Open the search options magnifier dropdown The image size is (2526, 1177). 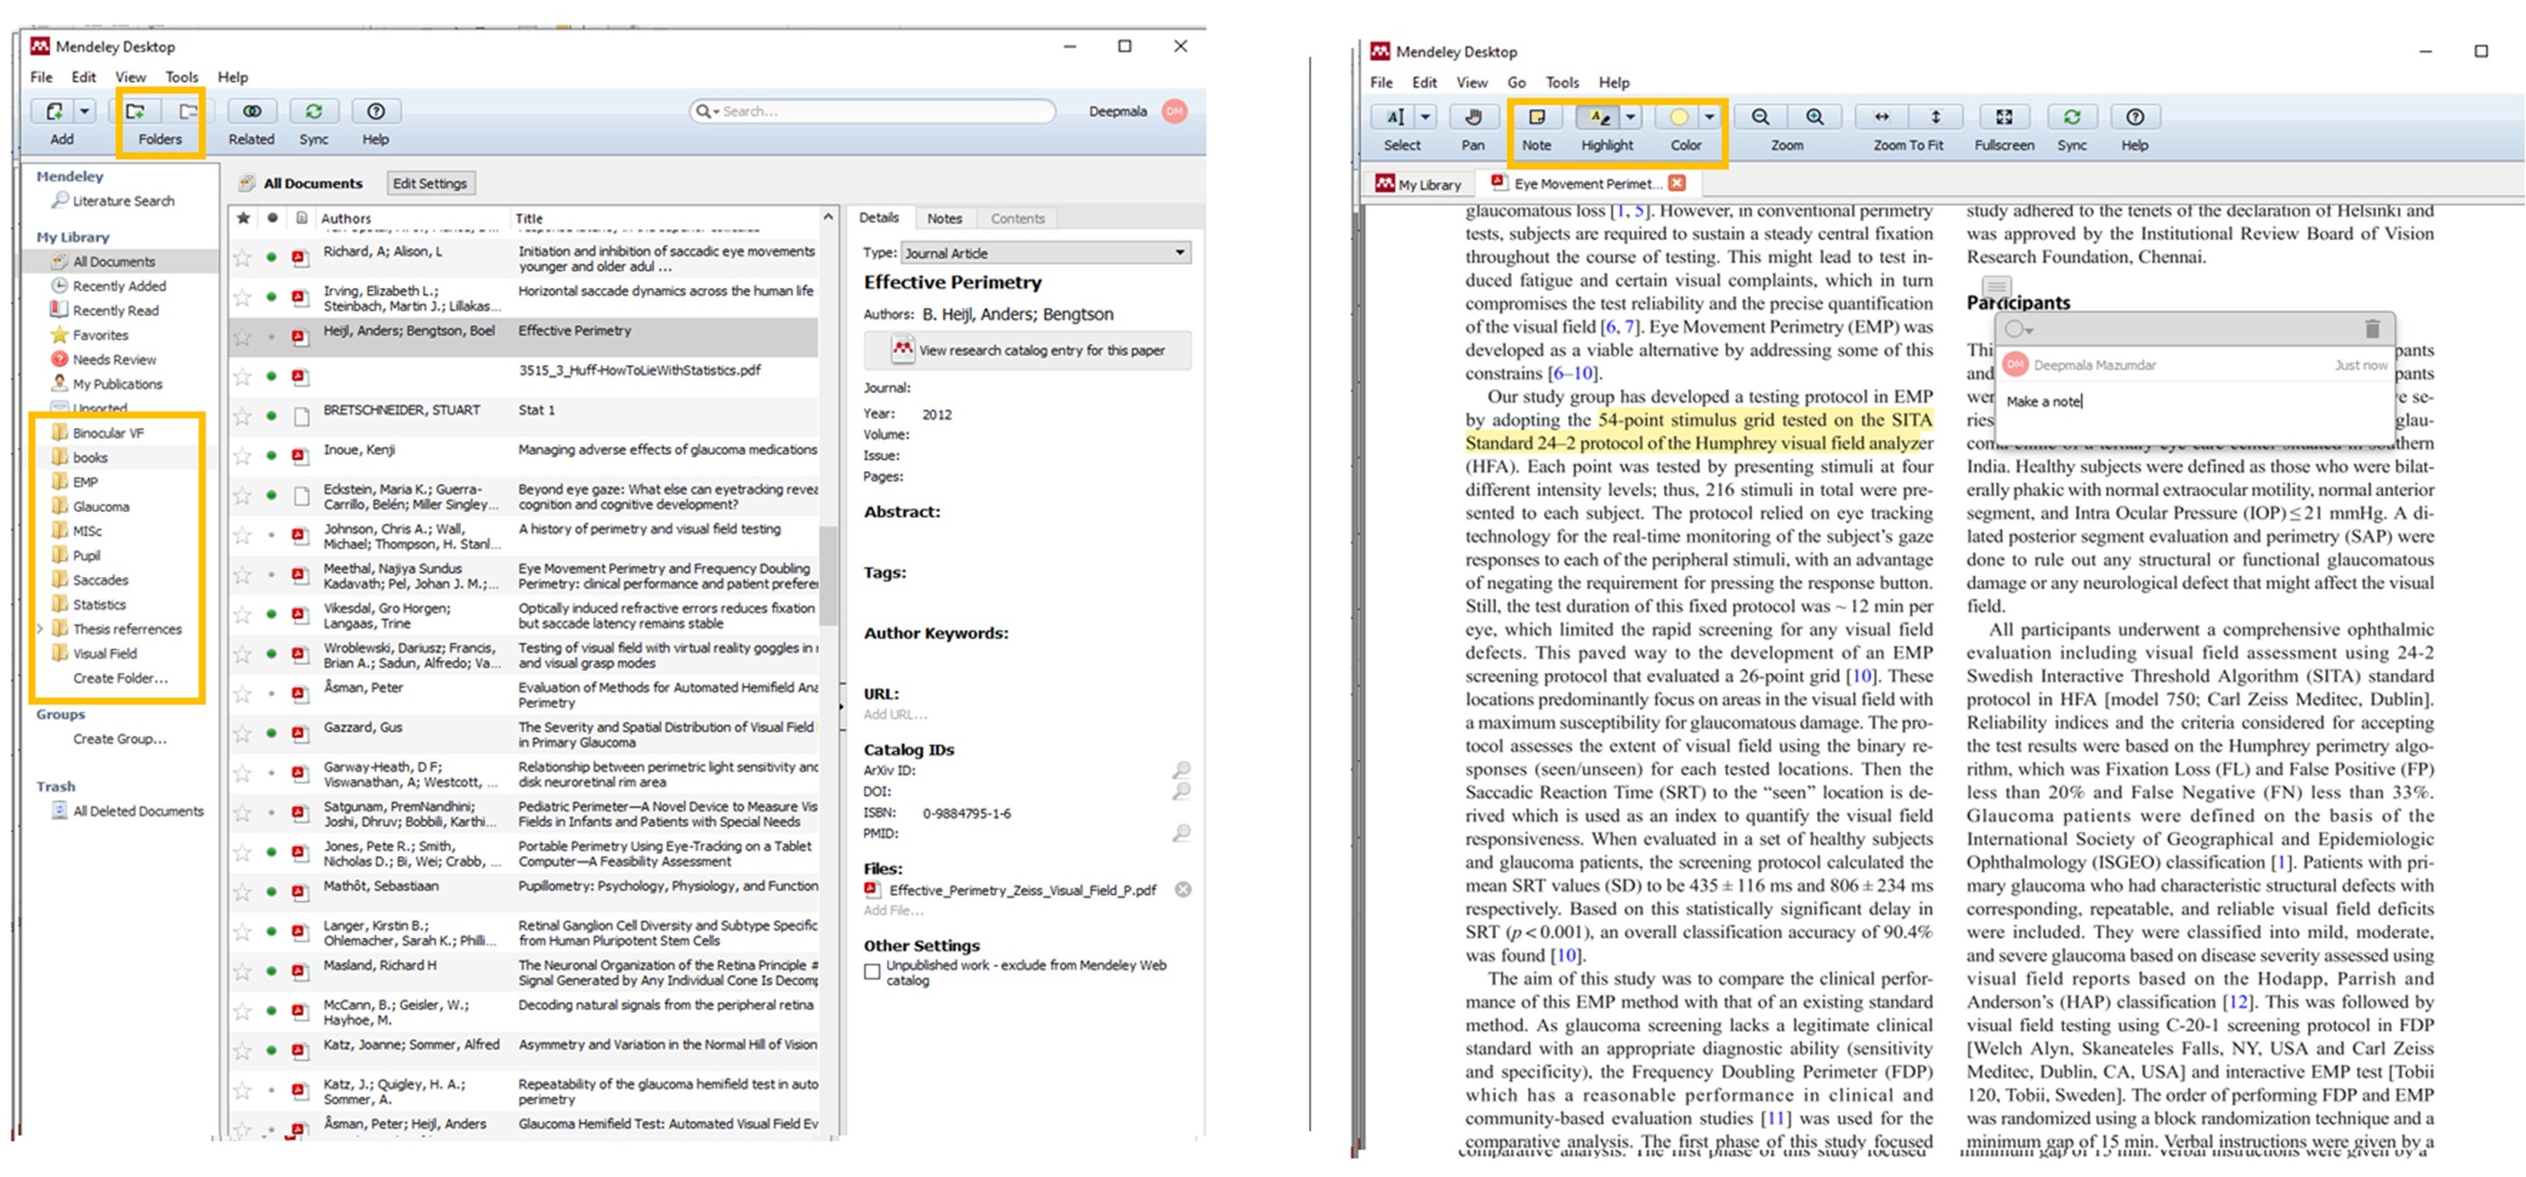tap(706, 112)
